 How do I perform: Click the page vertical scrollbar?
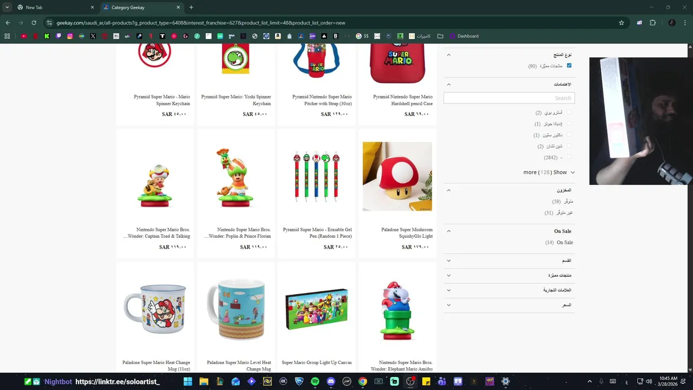pyautogui.click(x=690, y=208)
